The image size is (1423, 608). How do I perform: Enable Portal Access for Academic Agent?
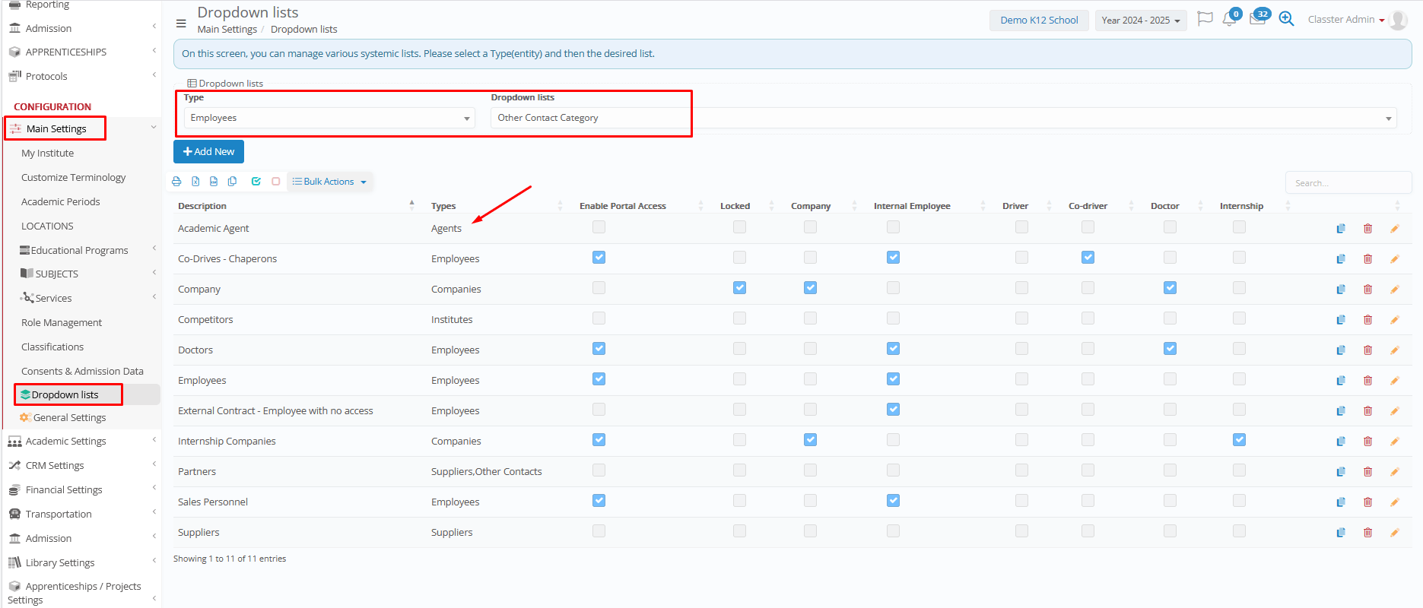(x=599, y=227)
